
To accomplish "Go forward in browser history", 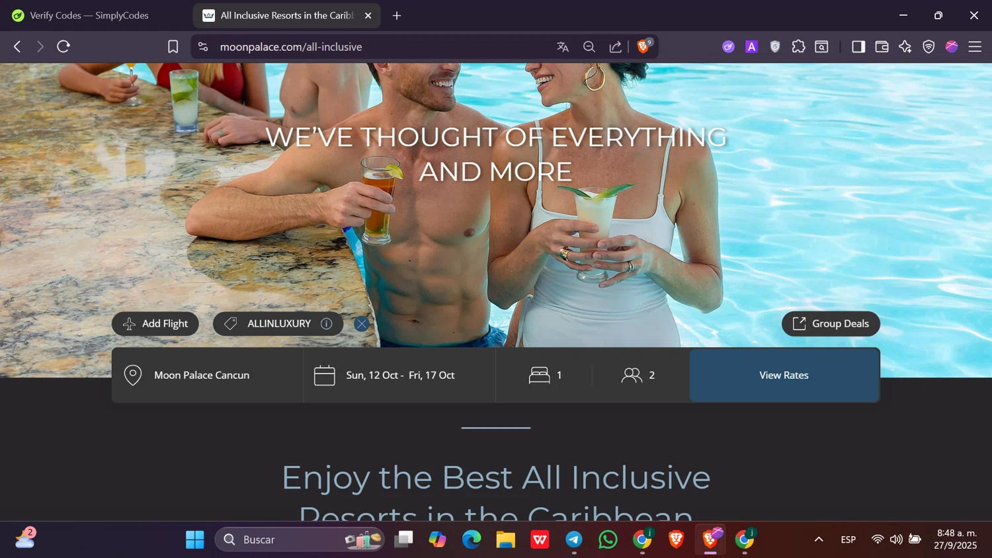I will (40, 46).
